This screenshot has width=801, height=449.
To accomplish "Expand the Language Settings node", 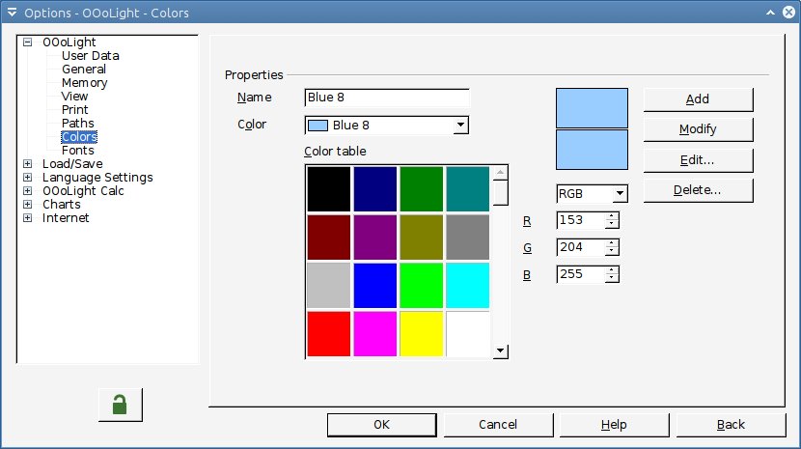I will tap(28, 178).
